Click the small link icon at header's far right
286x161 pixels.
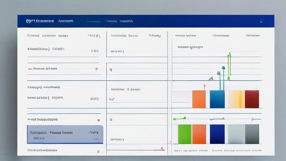(261, 21)
